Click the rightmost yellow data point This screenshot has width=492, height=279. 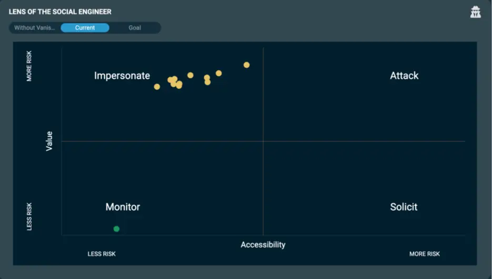(x=246, y=65)
